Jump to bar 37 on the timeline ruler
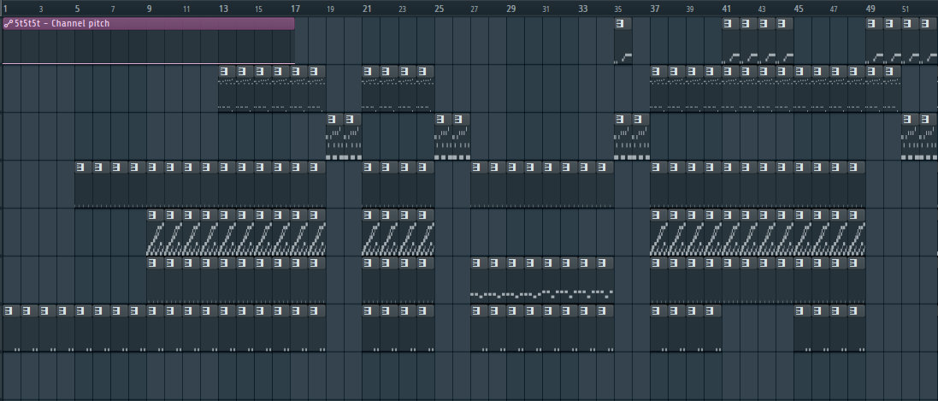938x401 pixels. click(654, 9)
